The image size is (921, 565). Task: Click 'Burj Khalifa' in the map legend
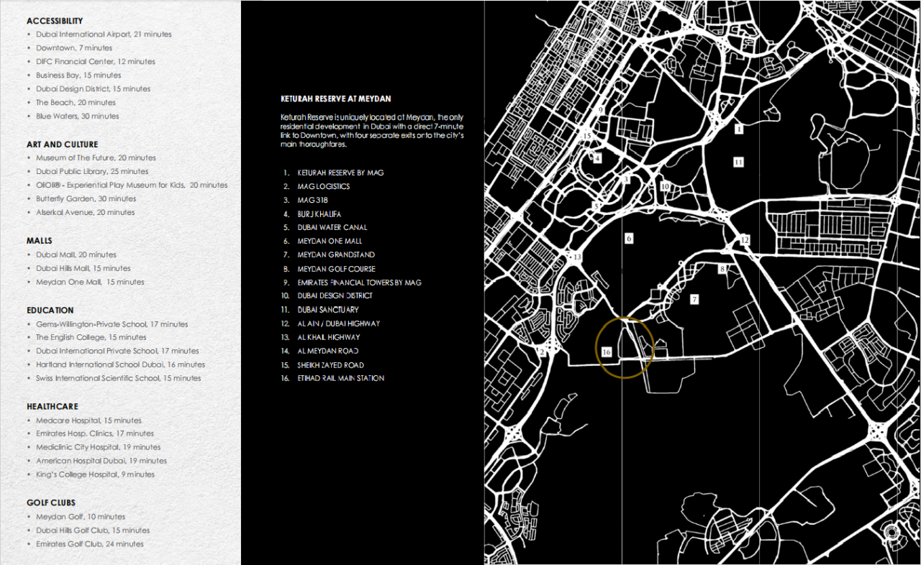[x=319, y=214]
